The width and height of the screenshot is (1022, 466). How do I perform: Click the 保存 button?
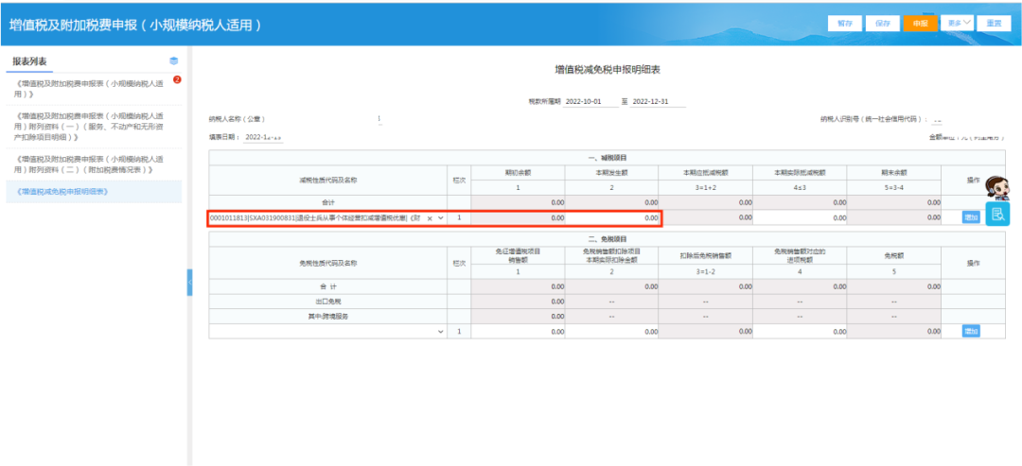(x=883, y=23)
